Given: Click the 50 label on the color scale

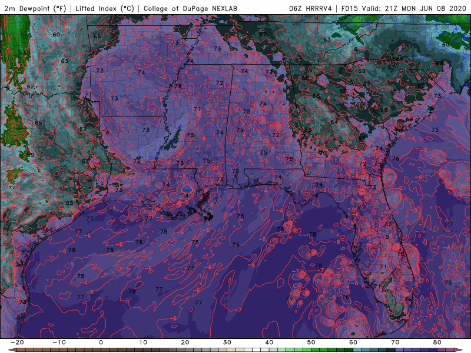Looking at the screenshot, I should tap(311, 342).
